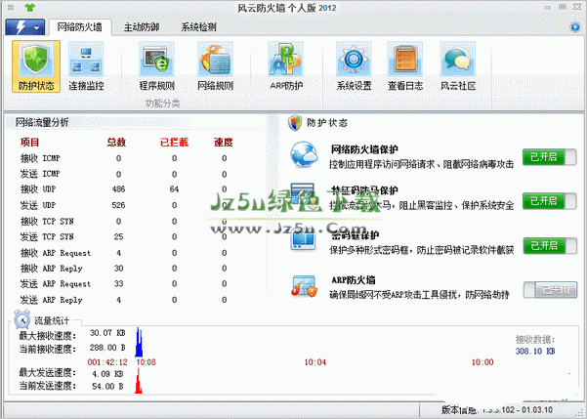Open the blue lightning dropdown menu
587x419 pixels.
[24, 27]
